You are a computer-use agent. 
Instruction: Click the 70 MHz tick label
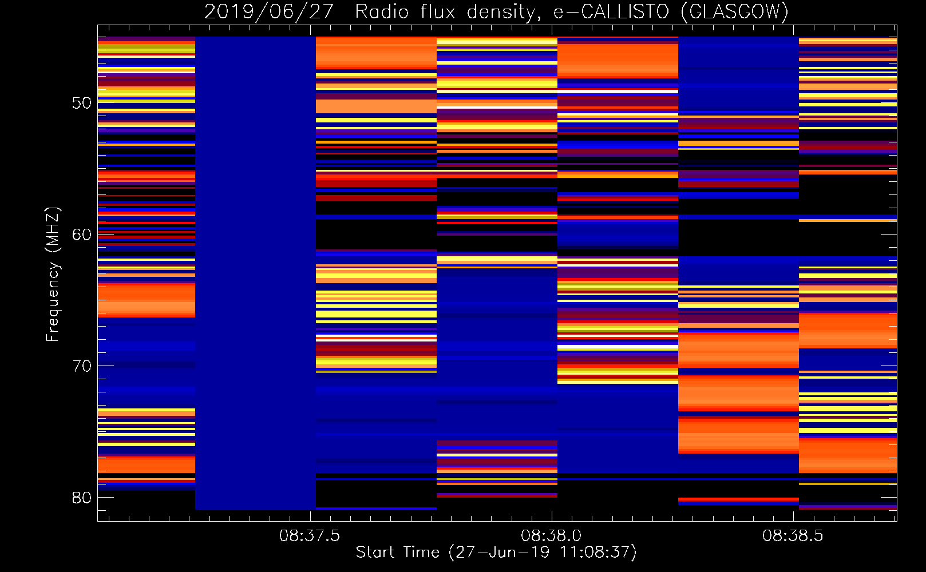point(81,366)
